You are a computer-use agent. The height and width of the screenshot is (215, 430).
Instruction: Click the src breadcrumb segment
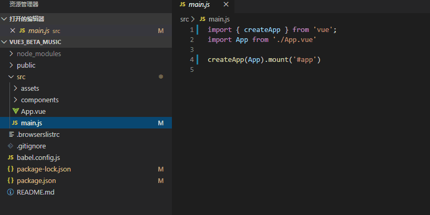click(x=185, y=19)
